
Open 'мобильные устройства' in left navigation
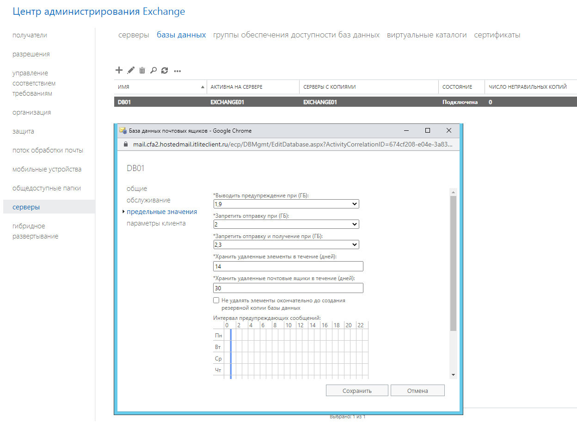coord(47,169)
